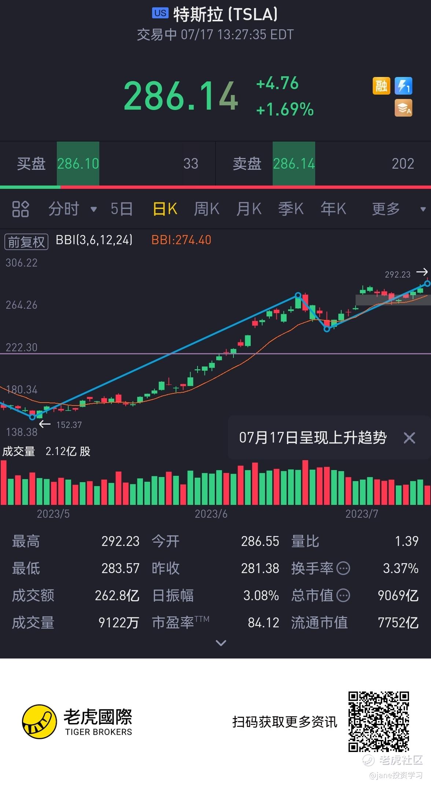Select the 季K chart tab
The image size is (431, 785).
coord(291,209)
